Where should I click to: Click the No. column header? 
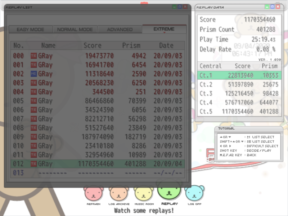coord(18,45)
